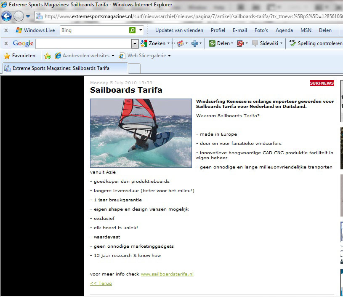Viewport: 343px width, 297px height.
Task: Open Foto's in the Windows Live toolbar
Action: [261, 30]
